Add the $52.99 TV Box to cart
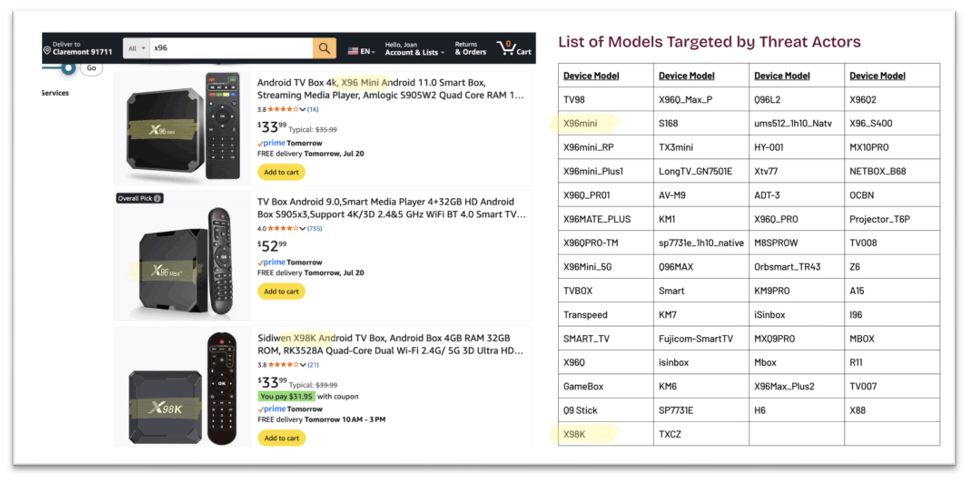974x482 pixels. click(x=281, y=291)
